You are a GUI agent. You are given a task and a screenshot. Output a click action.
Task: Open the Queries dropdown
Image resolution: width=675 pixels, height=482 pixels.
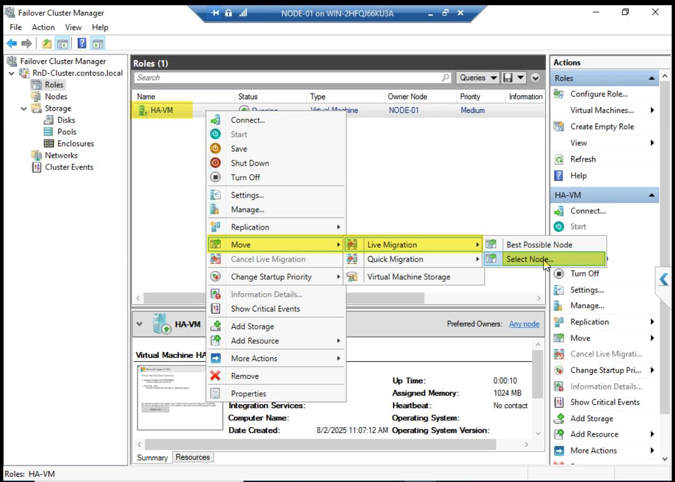tap(478, 78)
